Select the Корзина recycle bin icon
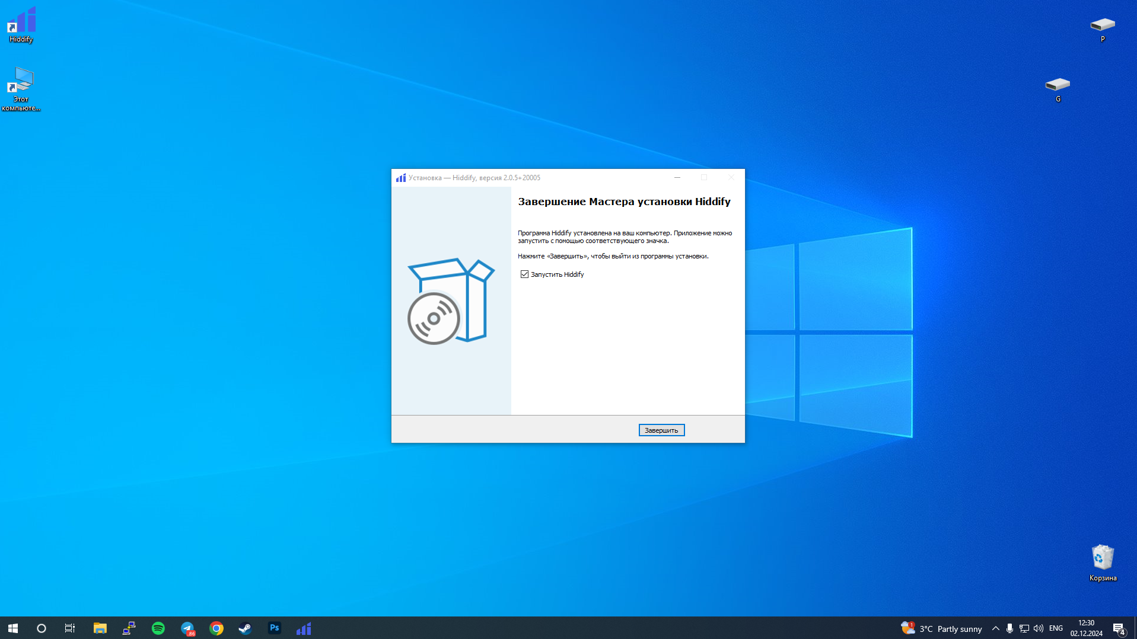This screenshot has height=639, width=1137. pyautogui.click(x=1103, y=563)
